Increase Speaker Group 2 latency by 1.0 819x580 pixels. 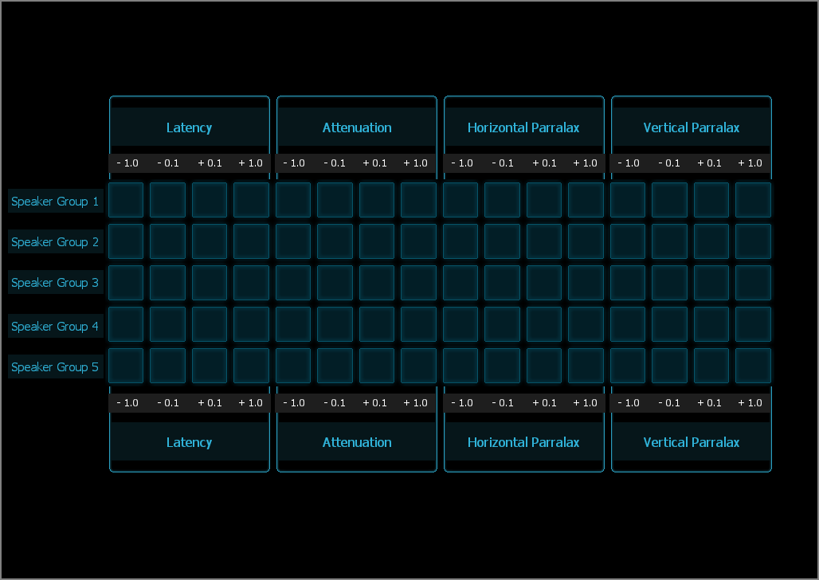pyautogui.click(x=251, y=241)
